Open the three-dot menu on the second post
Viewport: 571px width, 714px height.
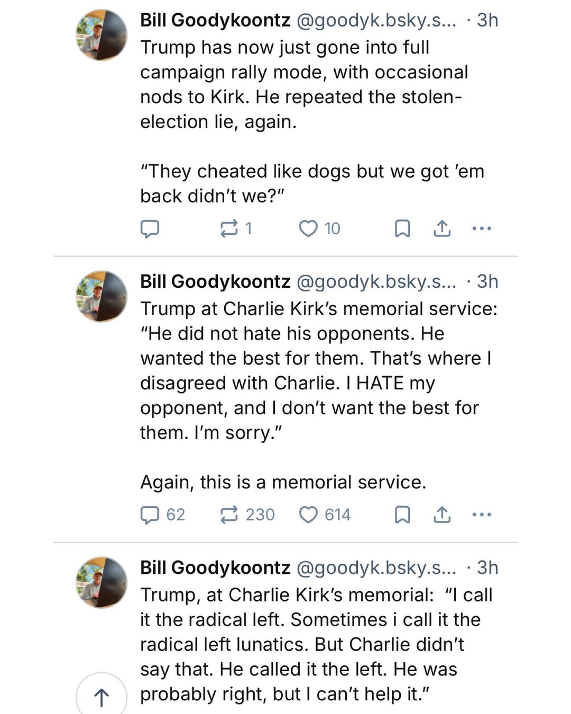tap(481, 514)
